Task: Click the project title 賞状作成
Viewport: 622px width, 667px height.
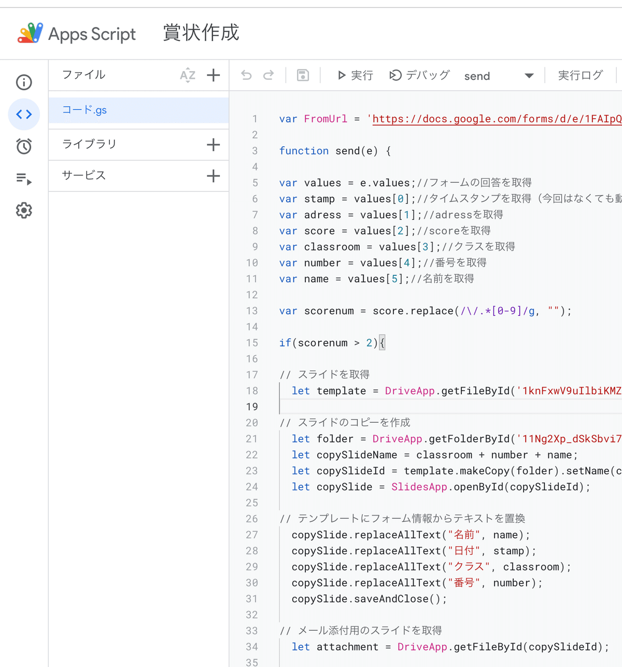Action: pyautogui.click(x=201, y=33)
